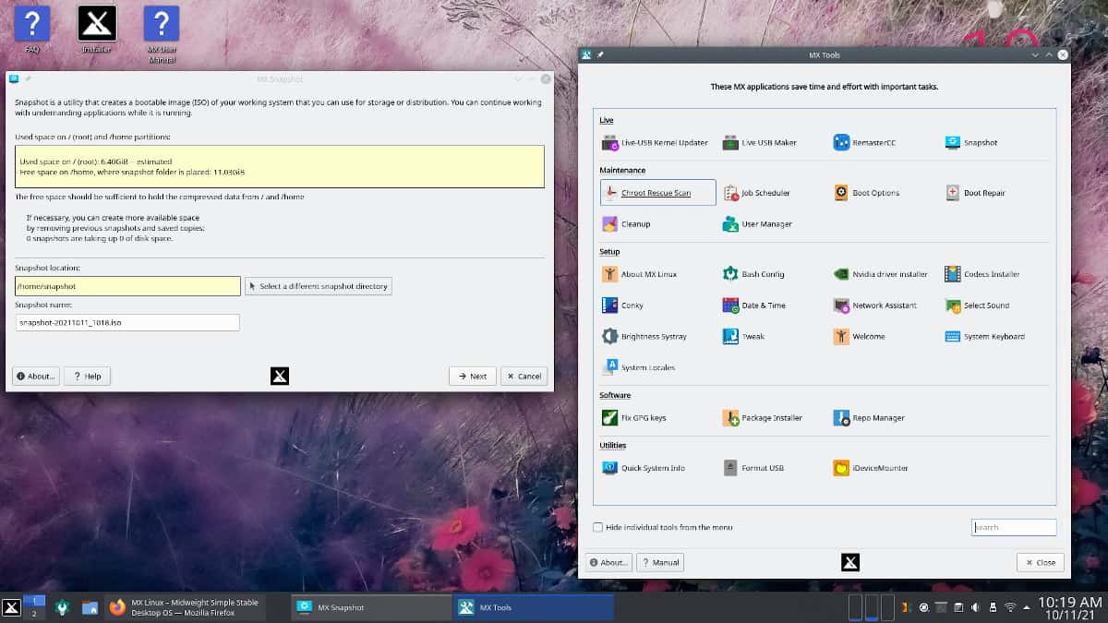The height and width of the screenshot is (623, 1108).
Task: Launch Format USB utility
Action: [753, 468]
